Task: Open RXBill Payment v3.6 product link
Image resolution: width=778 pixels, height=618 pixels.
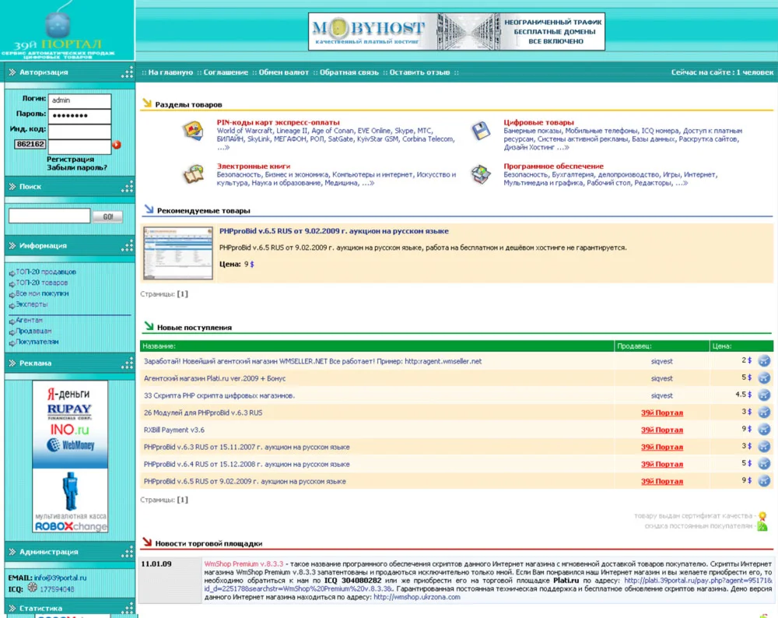Action: click(x=173, y=430)
